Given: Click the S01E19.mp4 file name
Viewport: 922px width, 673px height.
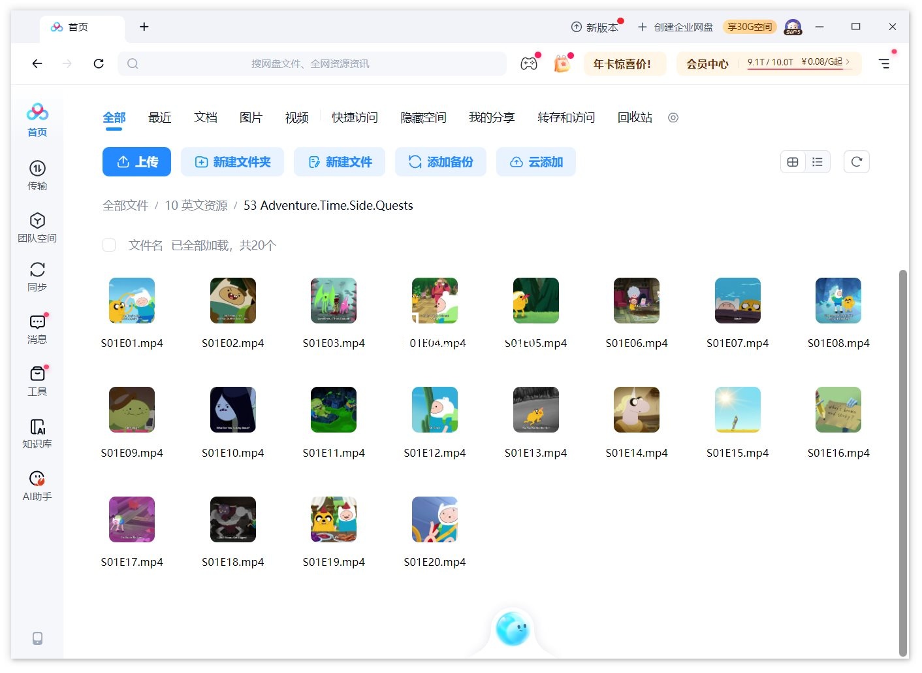Looking at the screenshot, I should (x=334, y=562).
